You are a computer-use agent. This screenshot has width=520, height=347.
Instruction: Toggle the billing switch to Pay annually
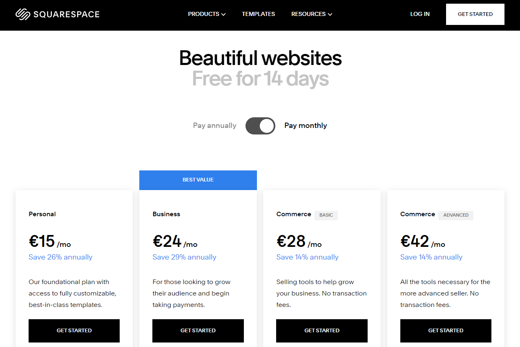click(260, 125)
